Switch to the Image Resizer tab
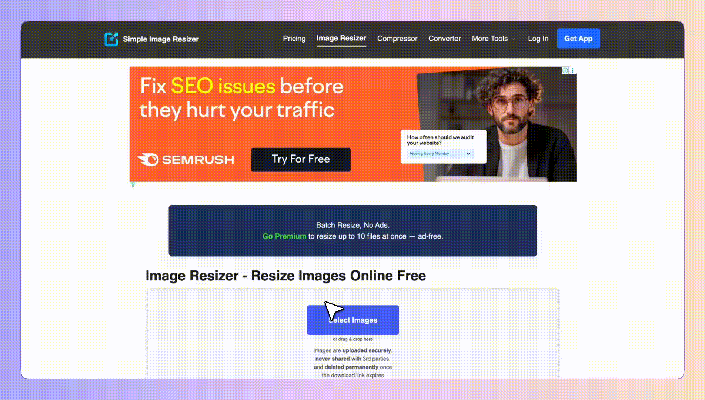 tap(341, 38)
